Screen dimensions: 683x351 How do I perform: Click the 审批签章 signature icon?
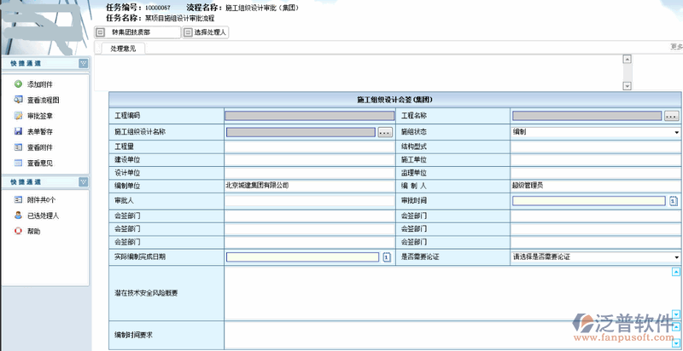coord(18,116)
